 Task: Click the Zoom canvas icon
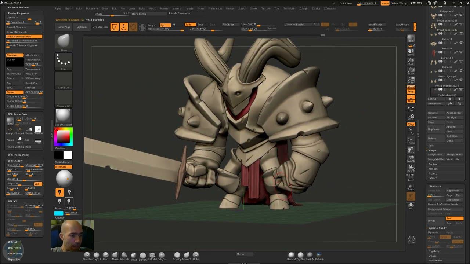coord(411,61)
